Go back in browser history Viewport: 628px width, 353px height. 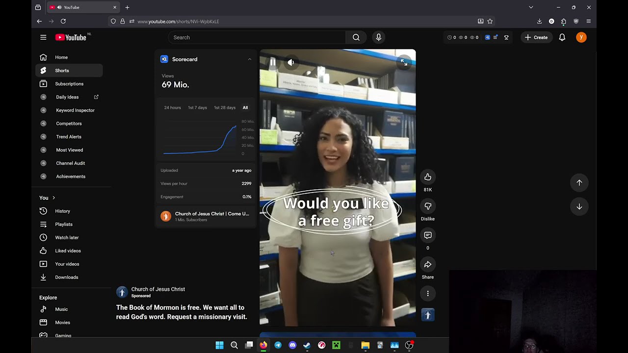pos(39,22)
